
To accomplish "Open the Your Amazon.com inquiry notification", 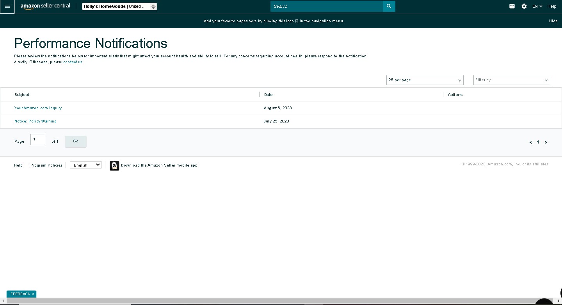I will click(38, 108).
